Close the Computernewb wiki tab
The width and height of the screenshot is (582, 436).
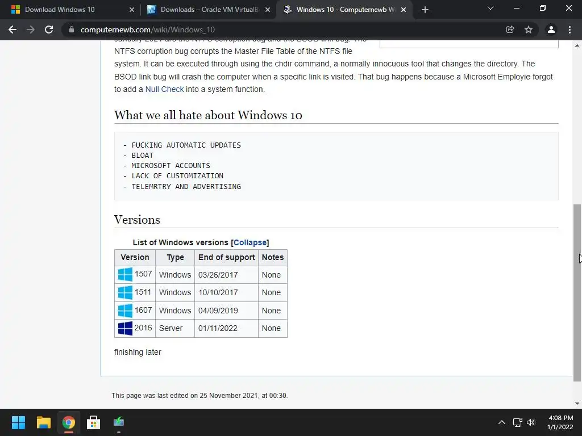pyautogui.click(x=404, y=10)
